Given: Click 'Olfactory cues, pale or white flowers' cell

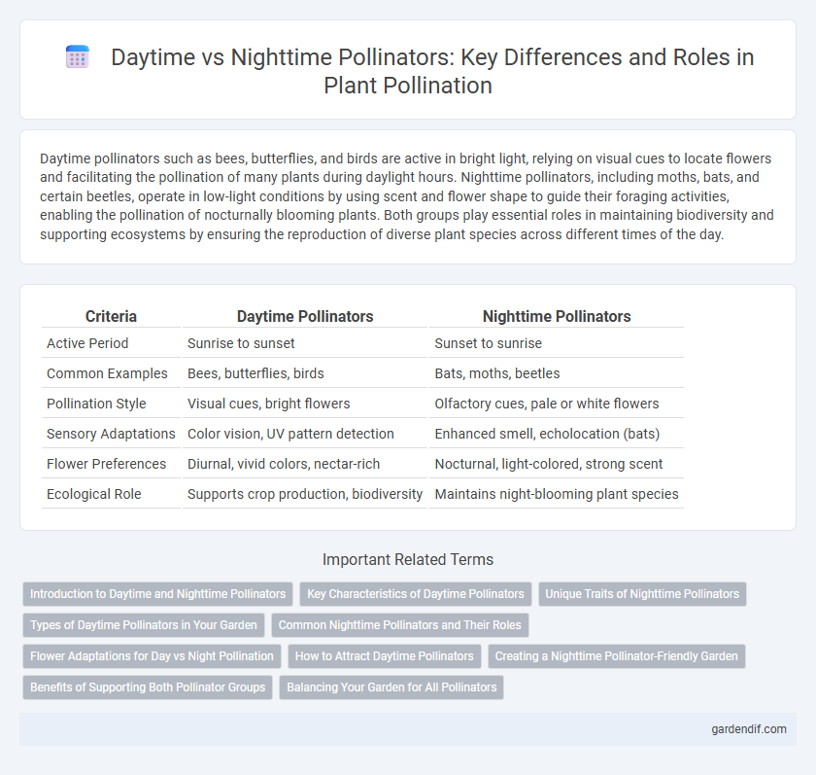Looking at the screenshot, I should coord(557,404).
